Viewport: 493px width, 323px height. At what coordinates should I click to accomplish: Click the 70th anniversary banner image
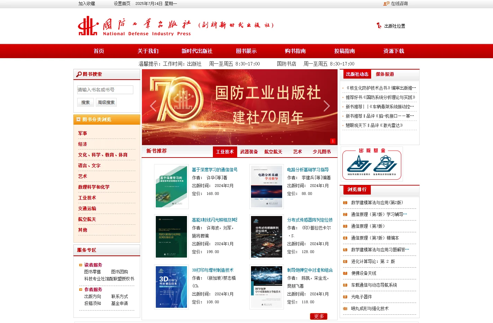240,107
